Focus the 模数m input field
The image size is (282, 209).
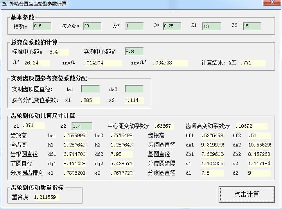[x=42, y=26]
